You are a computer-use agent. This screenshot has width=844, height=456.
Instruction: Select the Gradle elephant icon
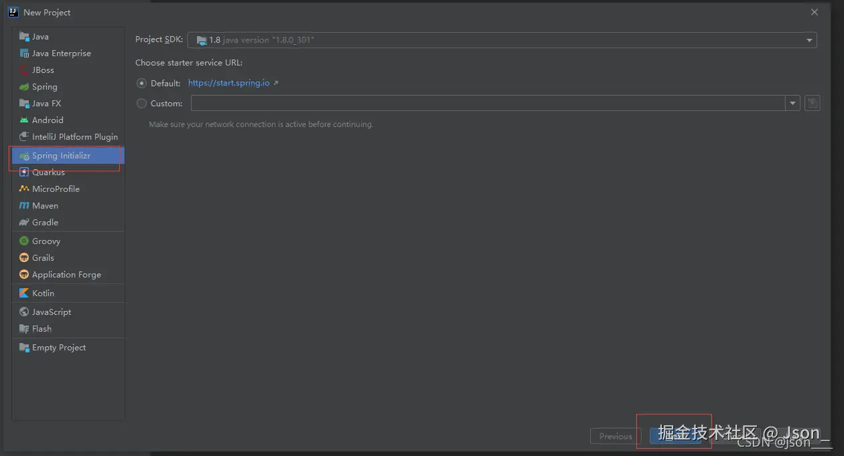coord(24,222)
